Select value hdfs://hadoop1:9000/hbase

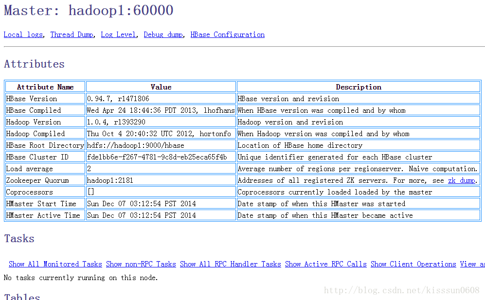pyautogui.click(x=161, y=145)
